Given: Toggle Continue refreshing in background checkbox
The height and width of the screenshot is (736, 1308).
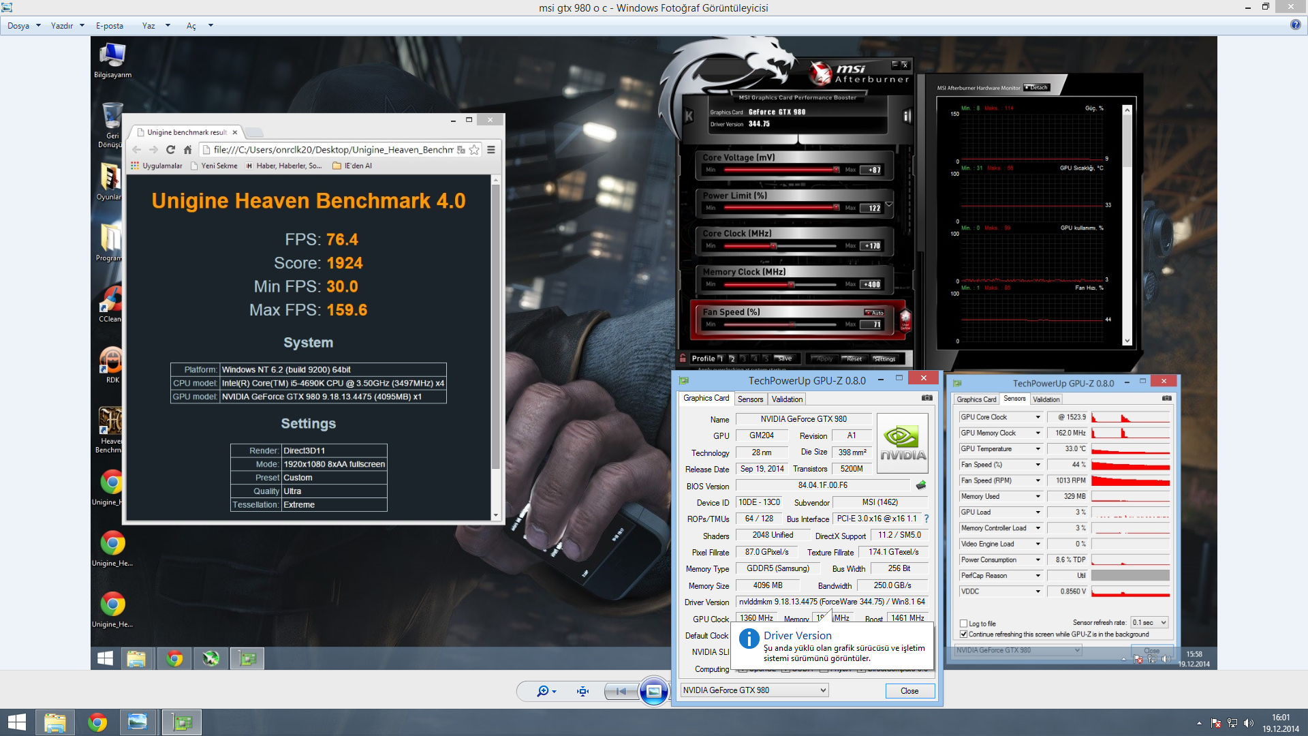Looking at the screenshot, I should (964, 634).
